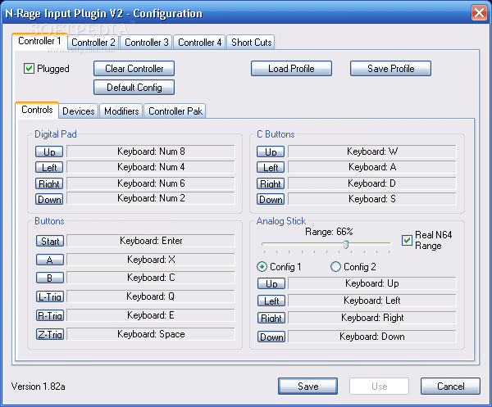This screenshot has width=492, height=407.
Task: Select the Config 2 radio button
Action: tap(335, 267)
